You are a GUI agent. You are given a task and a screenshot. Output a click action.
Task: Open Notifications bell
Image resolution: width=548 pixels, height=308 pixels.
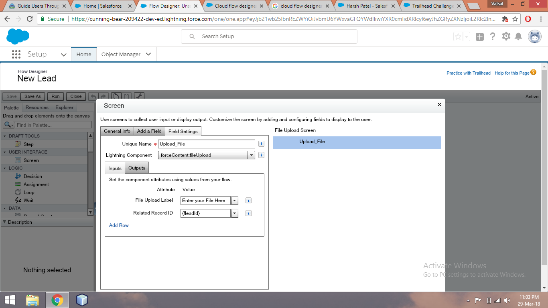518,37
